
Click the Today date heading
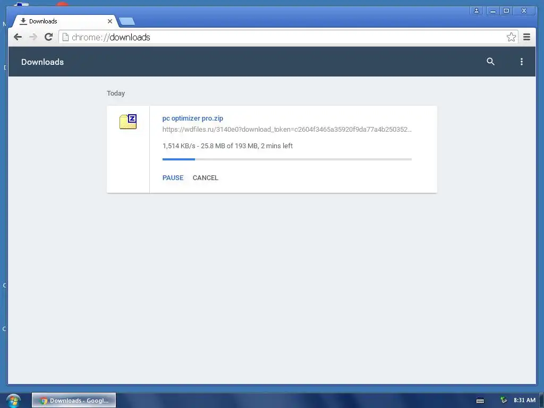pyautogui.click(x=115, y=93)
